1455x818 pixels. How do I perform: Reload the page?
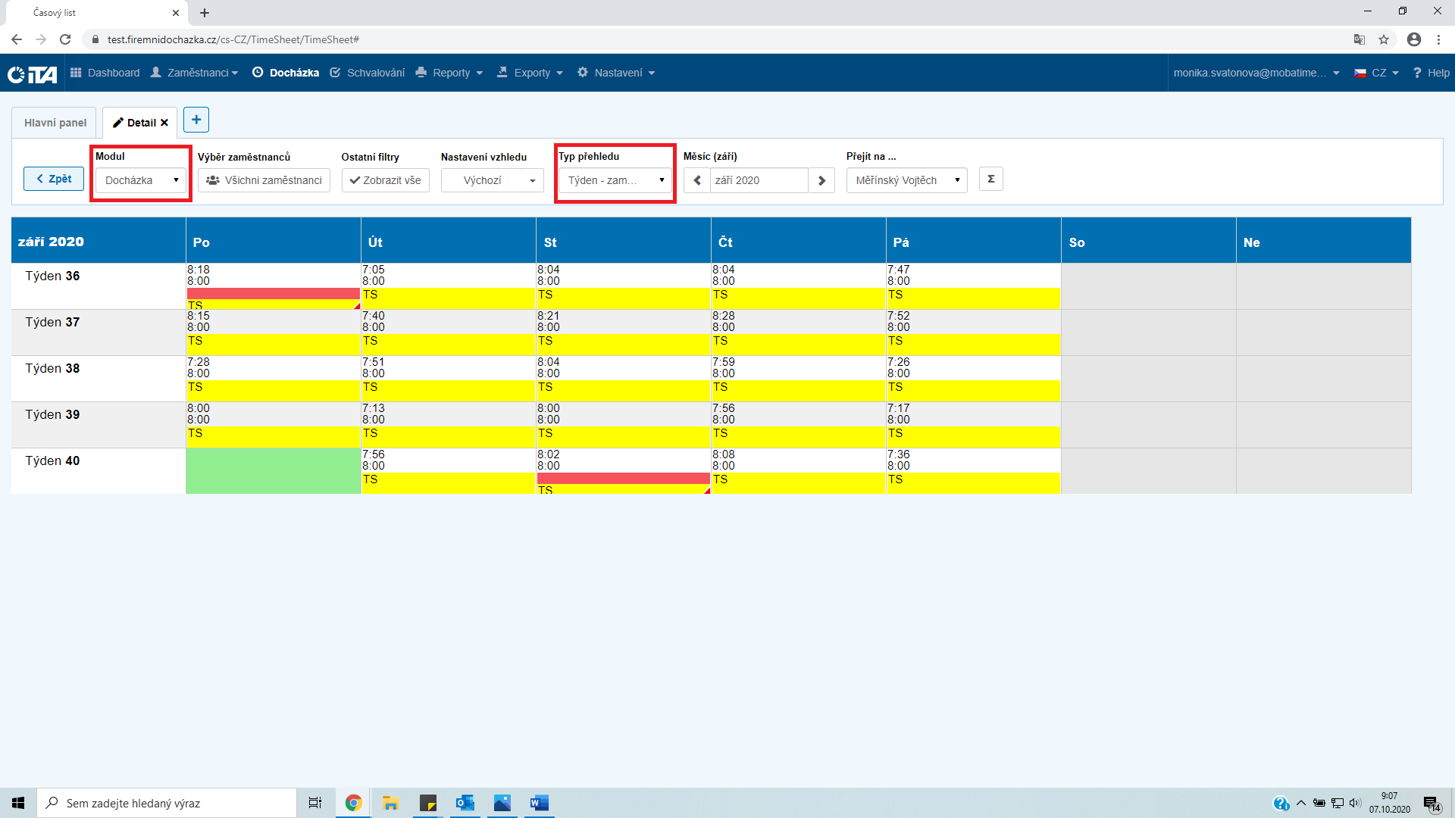click(65, 39)
